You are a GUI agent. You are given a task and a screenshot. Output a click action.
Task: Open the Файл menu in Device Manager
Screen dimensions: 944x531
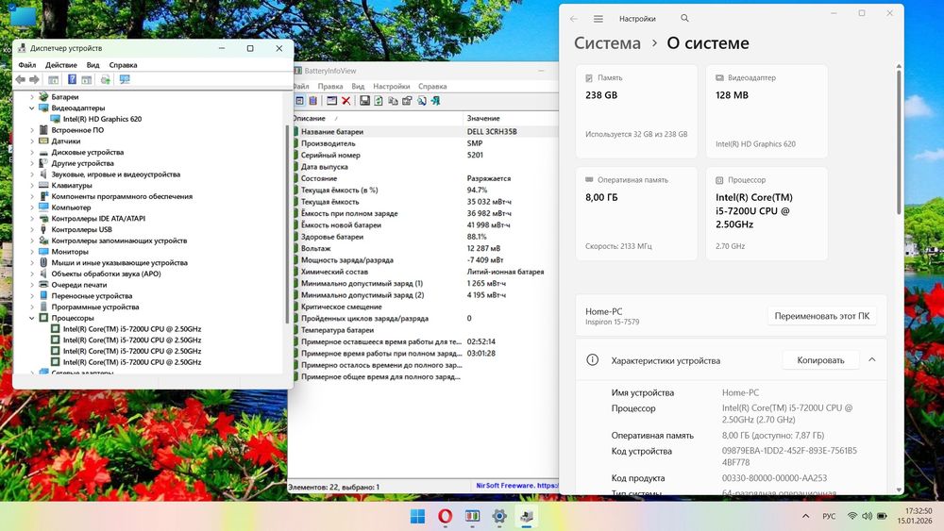(27, 65)
